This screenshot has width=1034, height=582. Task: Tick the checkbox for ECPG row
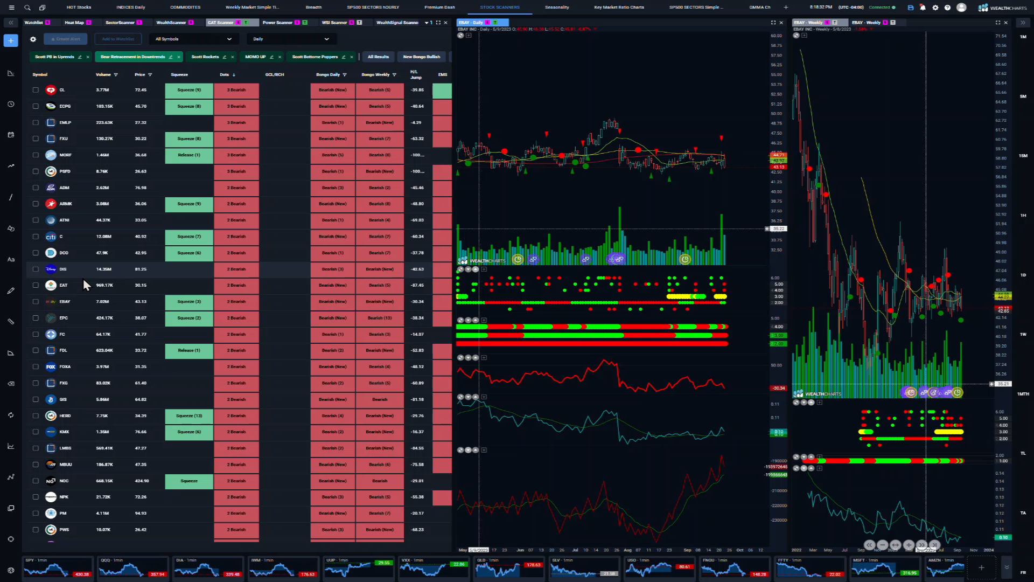pyautogui.click(x=36, y=106)
